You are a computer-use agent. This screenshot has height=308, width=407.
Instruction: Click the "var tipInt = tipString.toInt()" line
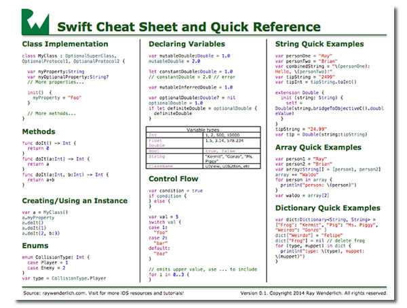point(316,82)
